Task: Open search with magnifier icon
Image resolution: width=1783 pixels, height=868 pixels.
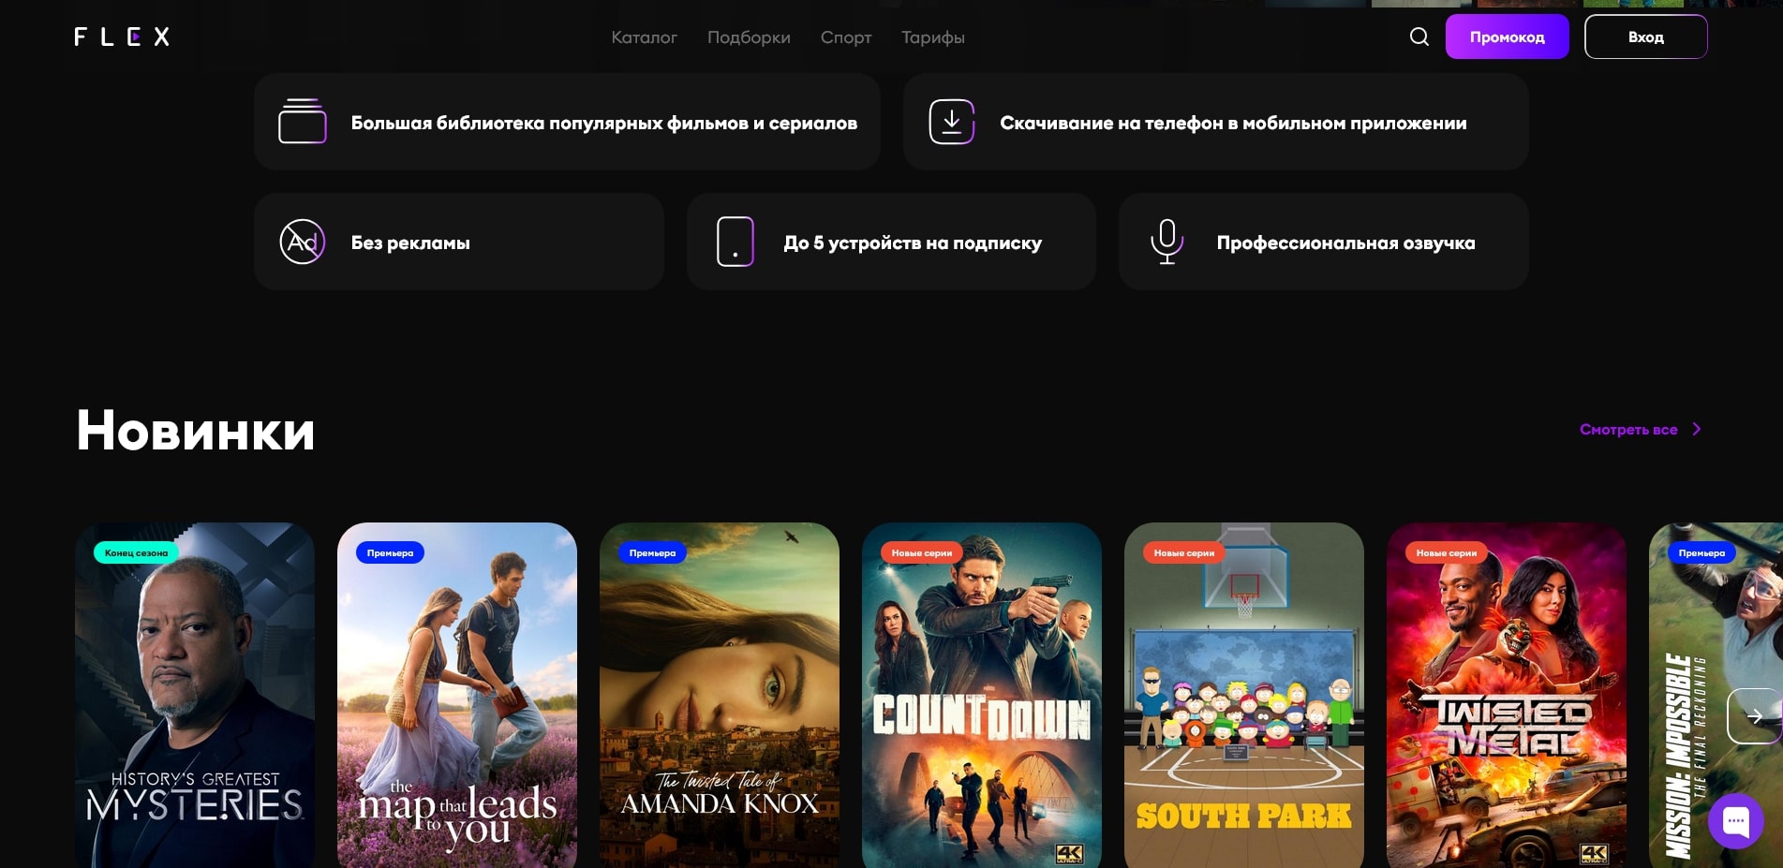Action: click(1419, 37)
